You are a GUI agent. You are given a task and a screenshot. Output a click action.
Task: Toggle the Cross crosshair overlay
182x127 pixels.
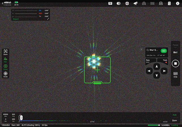5,74
